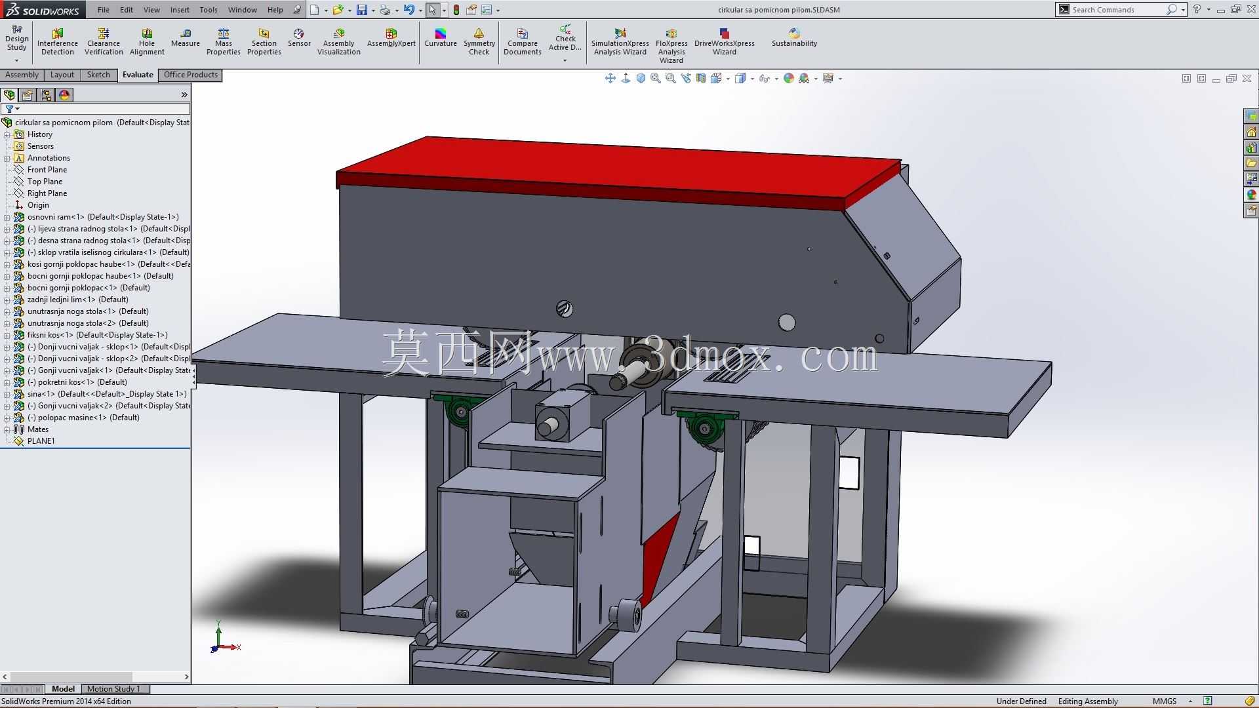Switch to the Layout tab
This screenshot has height=708, width=1259.
click(x=62, y=75)
